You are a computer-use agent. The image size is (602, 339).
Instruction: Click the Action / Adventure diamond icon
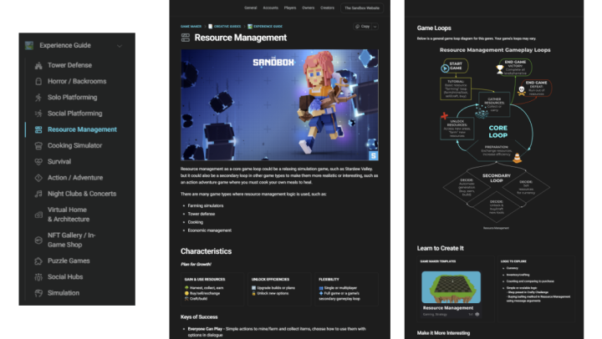[38, 178]
